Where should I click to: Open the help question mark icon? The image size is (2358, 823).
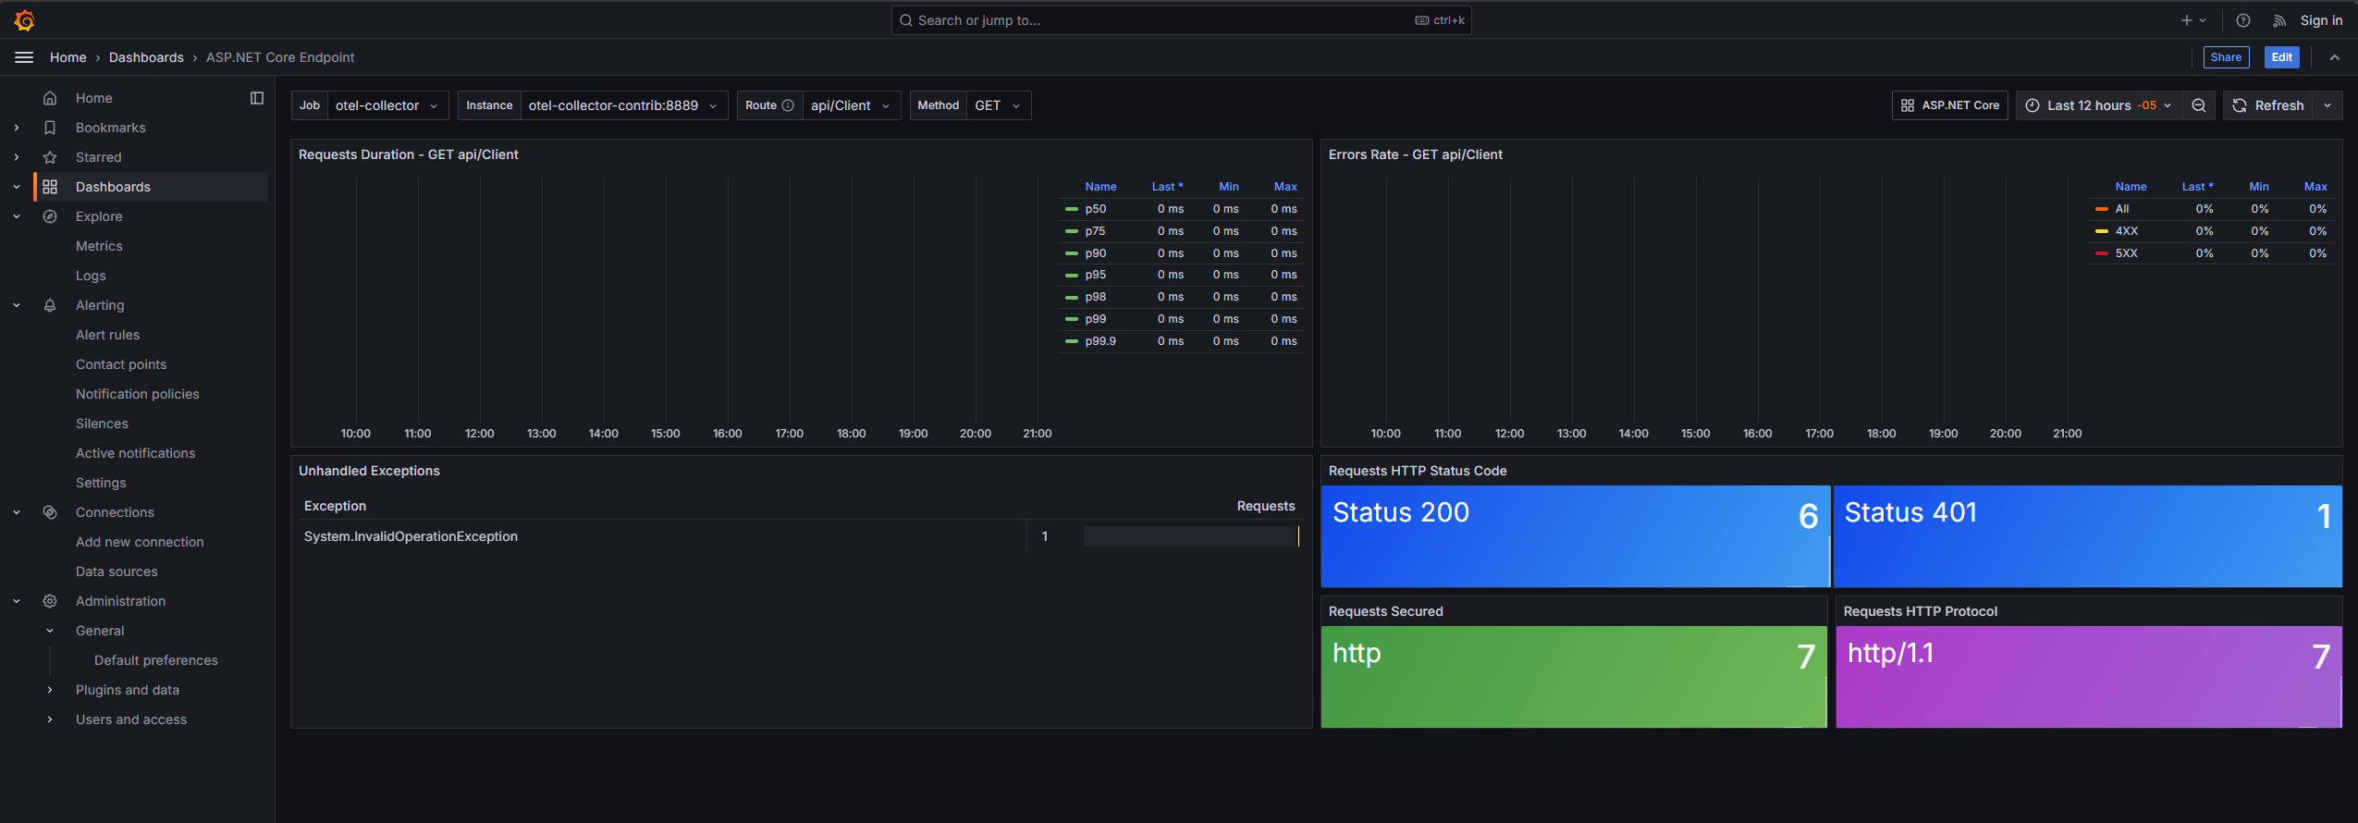(x=2242, y=20)
